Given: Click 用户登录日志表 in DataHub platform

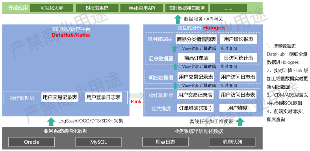Looking at the screenshot, I should pos(104,97).
